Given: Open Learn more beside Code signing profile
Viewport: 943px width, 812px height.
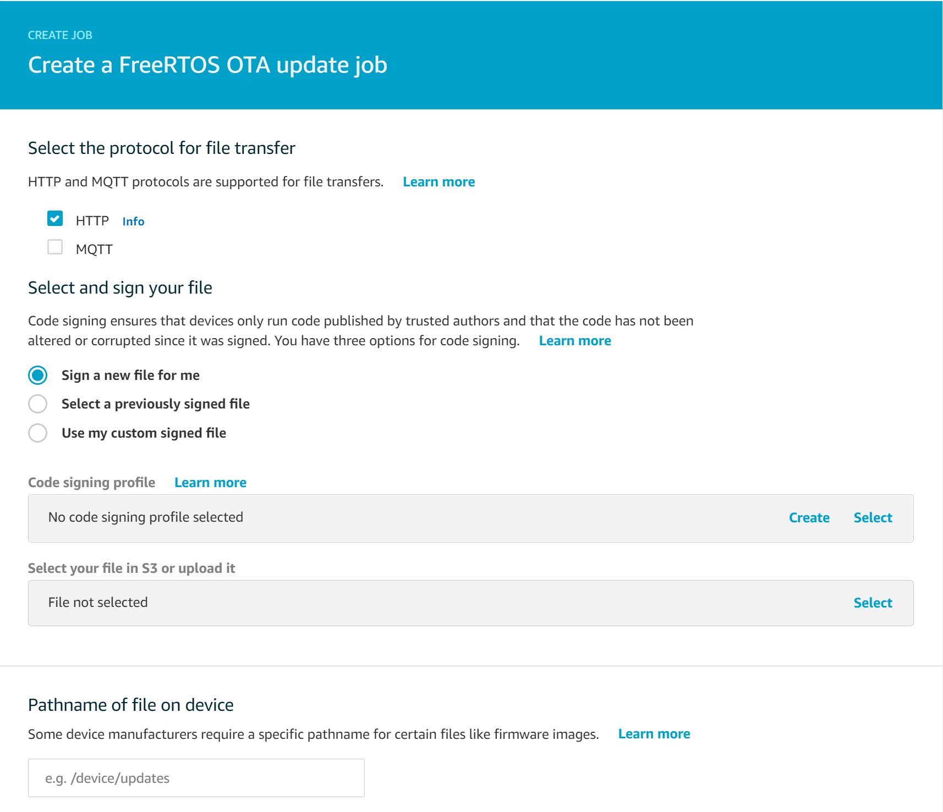Looking at the screenshot, I should [210, 483].
